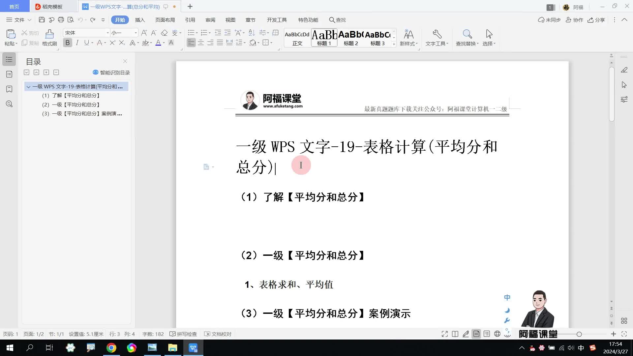Open the Insert (插入) ribbon tab
The image size is (633, 356).
(x=140, y=20)
